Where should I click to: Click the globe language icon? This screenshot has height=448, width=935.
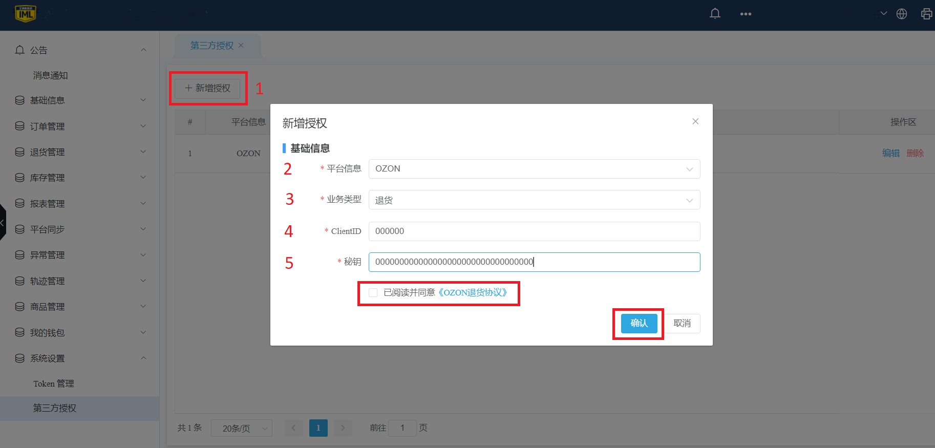[902, 14]
